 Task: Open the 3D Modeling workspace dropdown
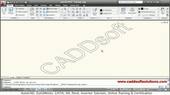[x=152, y=89]
